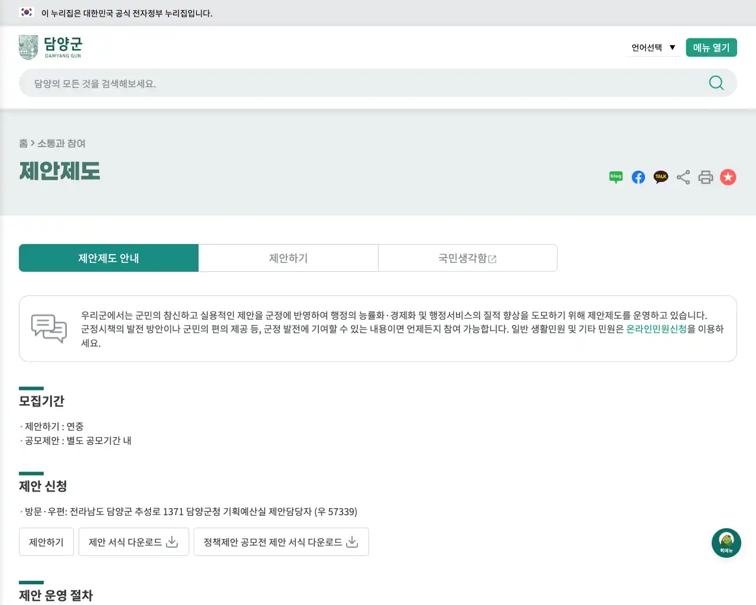Bookmark the page with the star icon
This screenshot has width=756, height=605.
(x=728, y=177)
